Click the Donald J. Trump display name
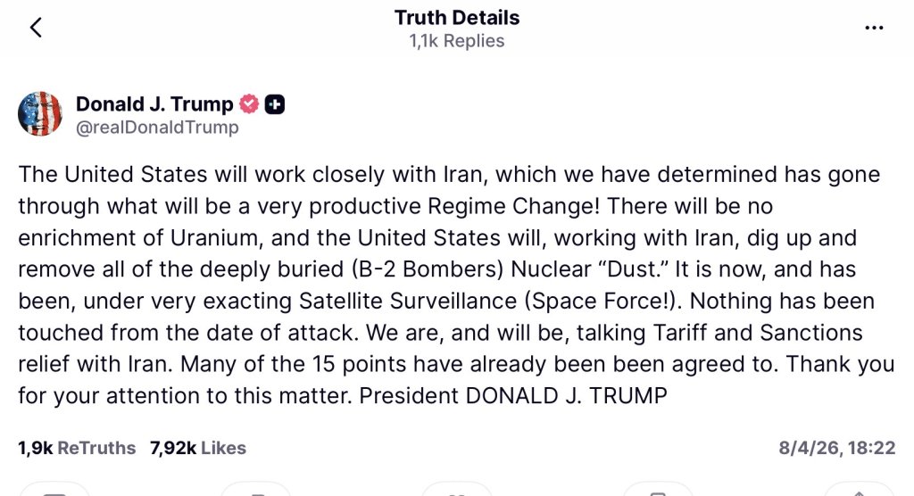Viewport: 914px width, 496px height. click(154, 104)
